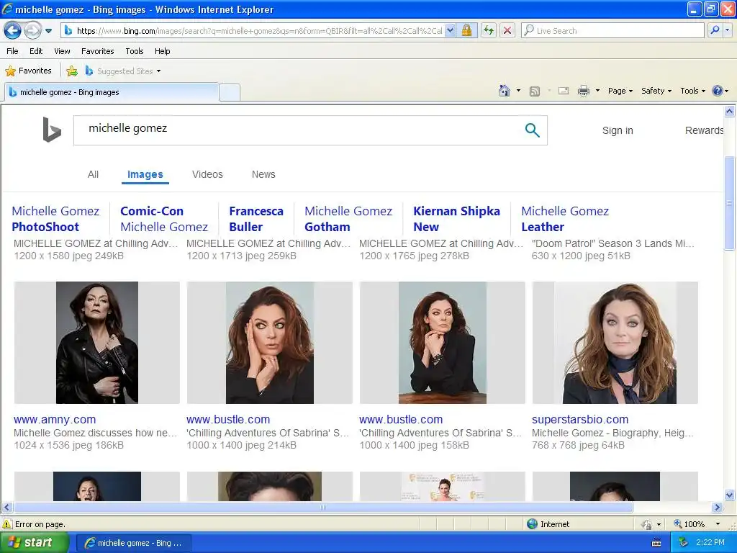737x553 pixels.
Task: Click the Windows start button
Action: (34, 543)
